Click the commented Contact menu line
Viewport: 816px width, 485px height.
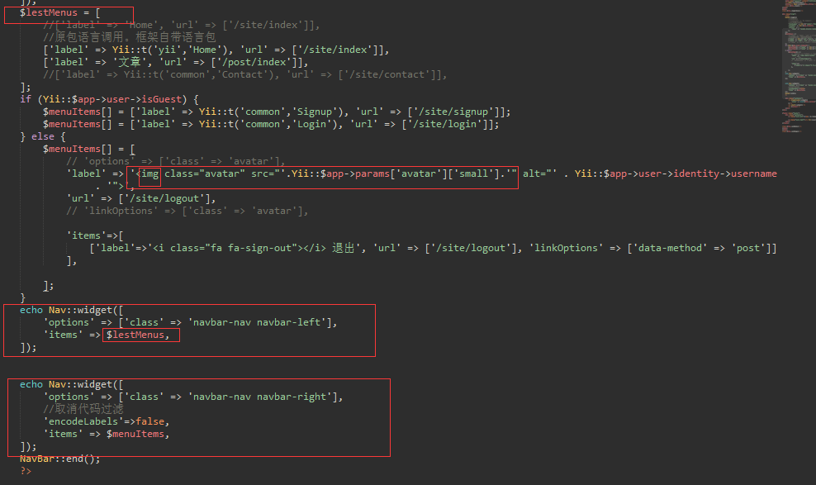[x=244, y=75]
